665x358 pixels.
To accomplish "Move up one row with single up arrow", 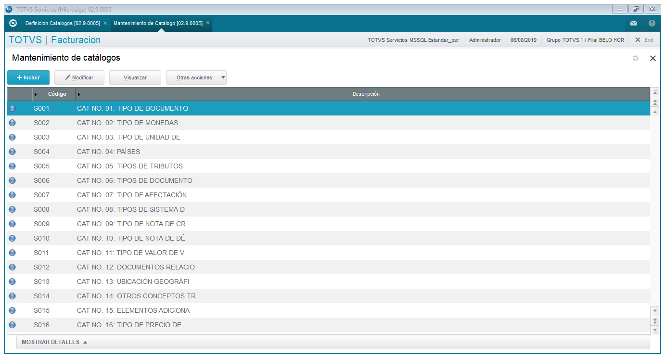I will [654, 112].
